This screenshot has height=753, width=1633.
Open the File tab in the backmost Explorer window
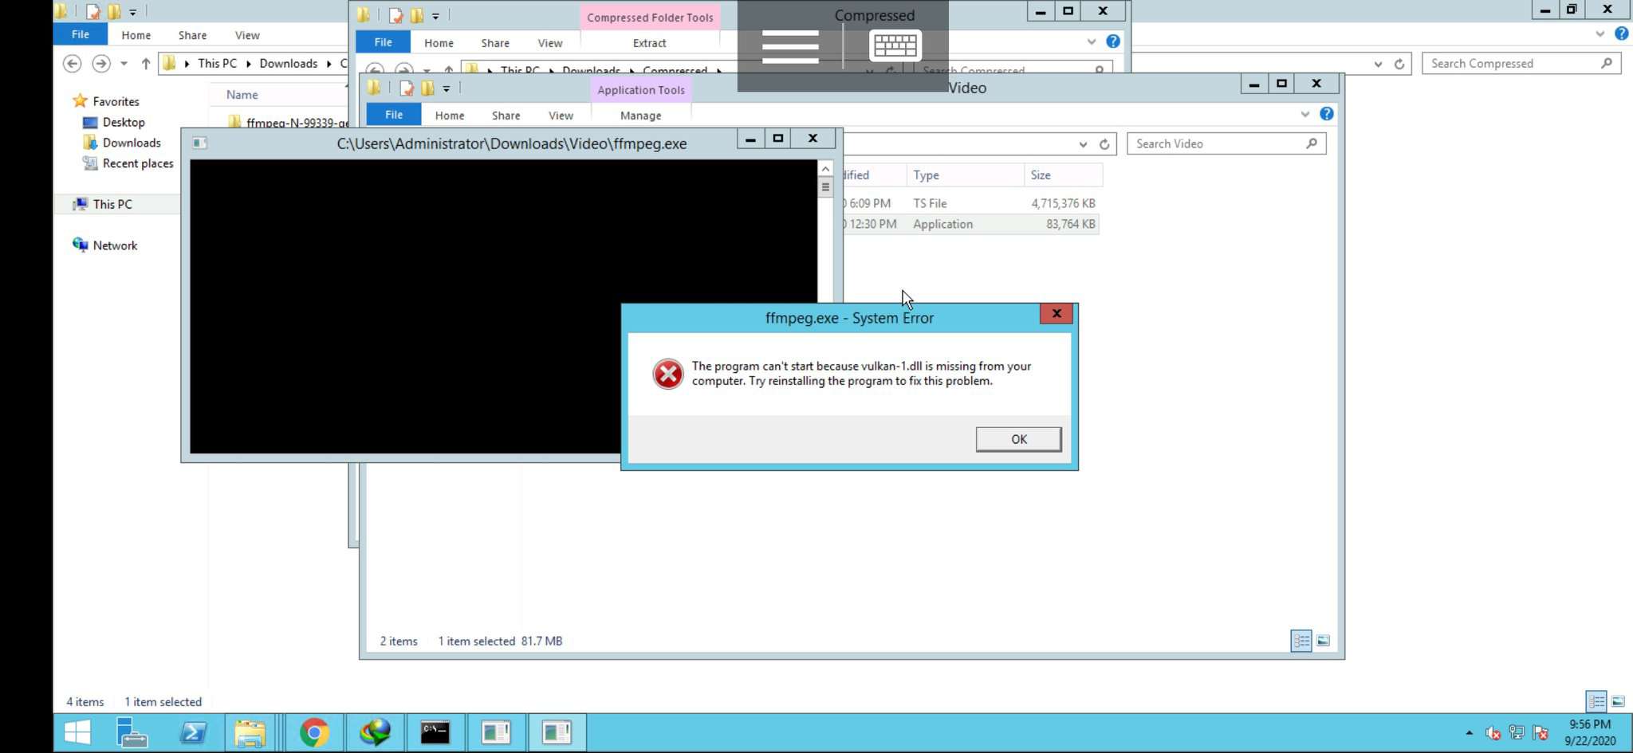click(81, 34)
